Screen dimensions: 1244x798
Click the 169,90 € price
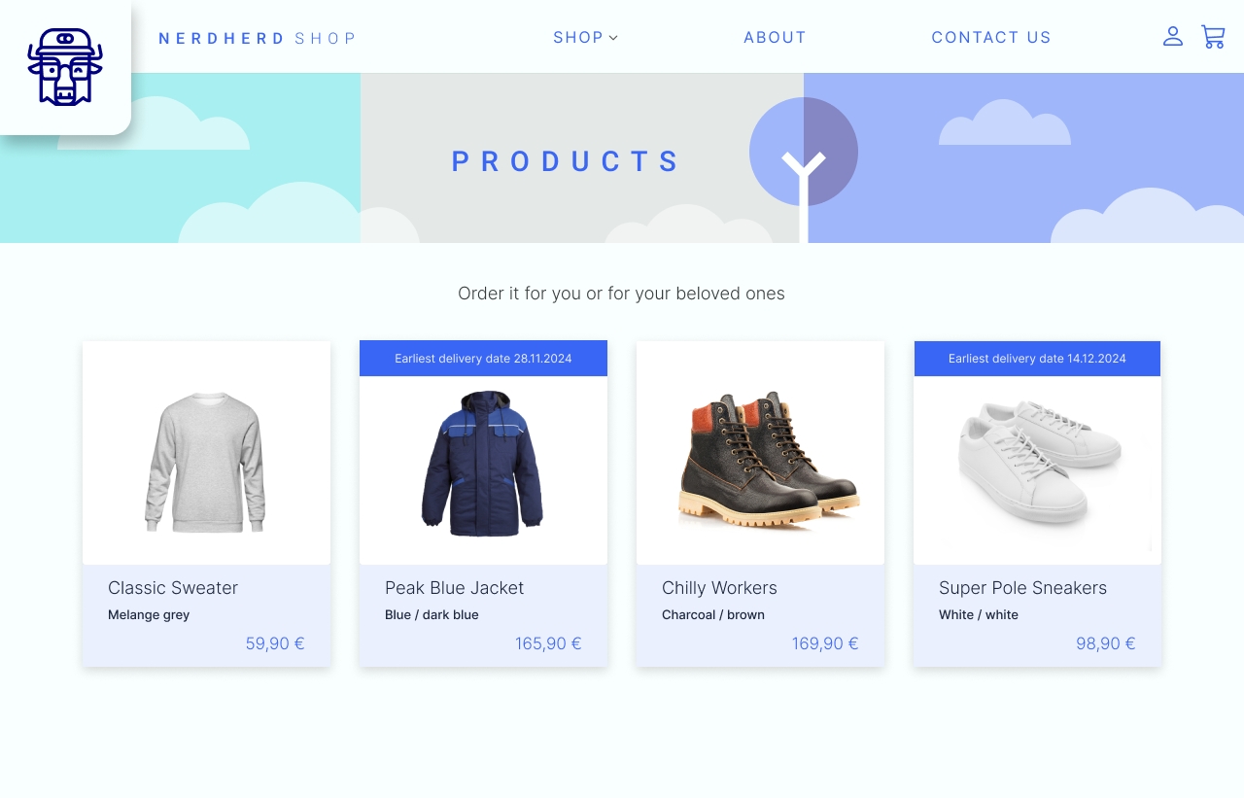point(825,643)
